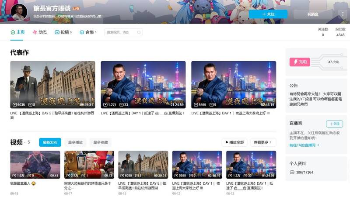Open the three-dot more options menu
350x200 pixels.
343,14
